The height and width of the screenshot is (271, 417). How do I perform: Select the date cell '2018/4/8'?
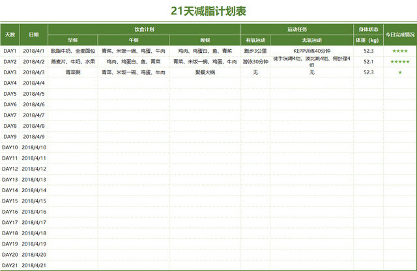(x=34, y=126)
